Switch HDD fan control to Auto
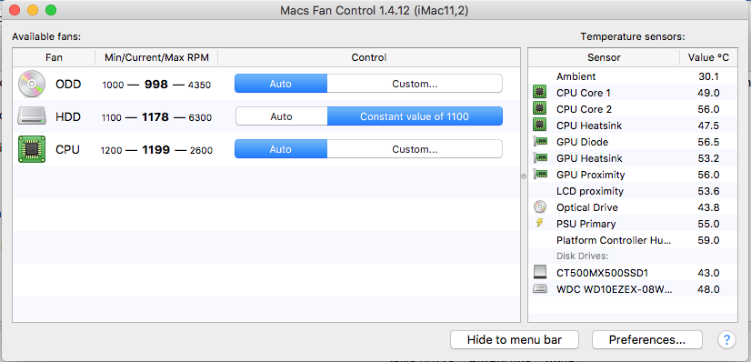 tap(281, 116)
